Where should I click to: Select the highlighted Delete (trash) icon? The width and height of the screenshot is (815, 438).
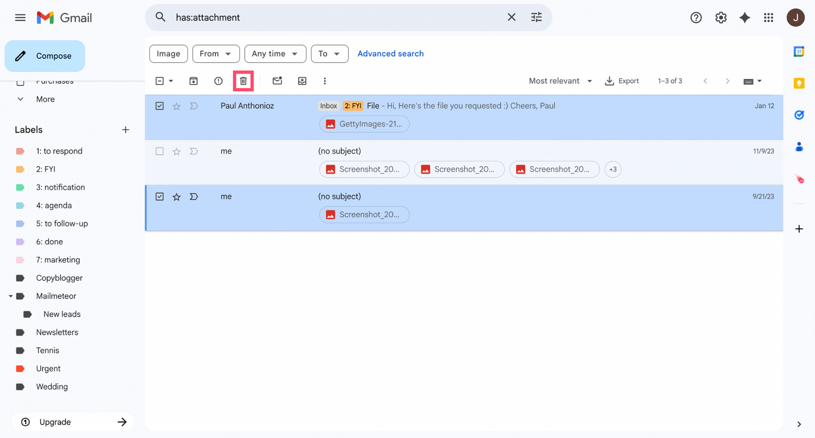pos(243,81)
